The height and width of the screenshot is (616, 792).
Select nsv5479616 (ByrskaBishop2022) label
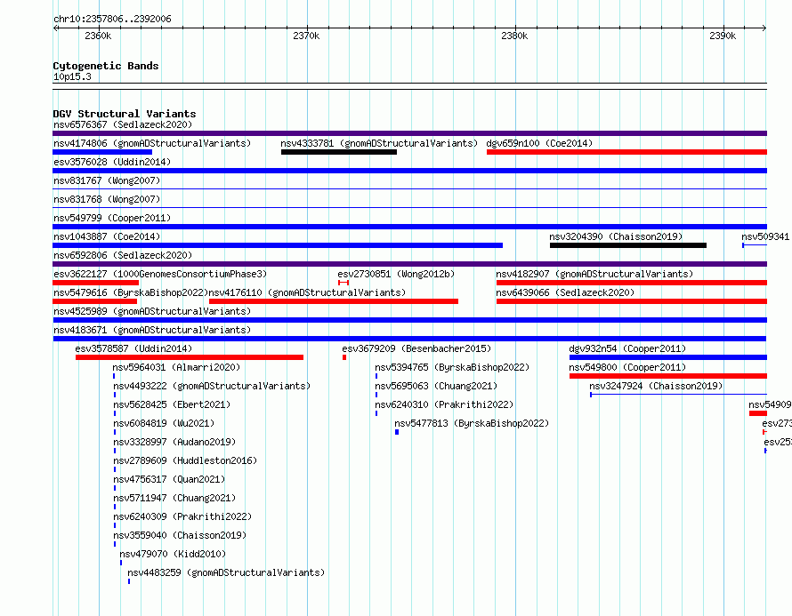(131, 292)
